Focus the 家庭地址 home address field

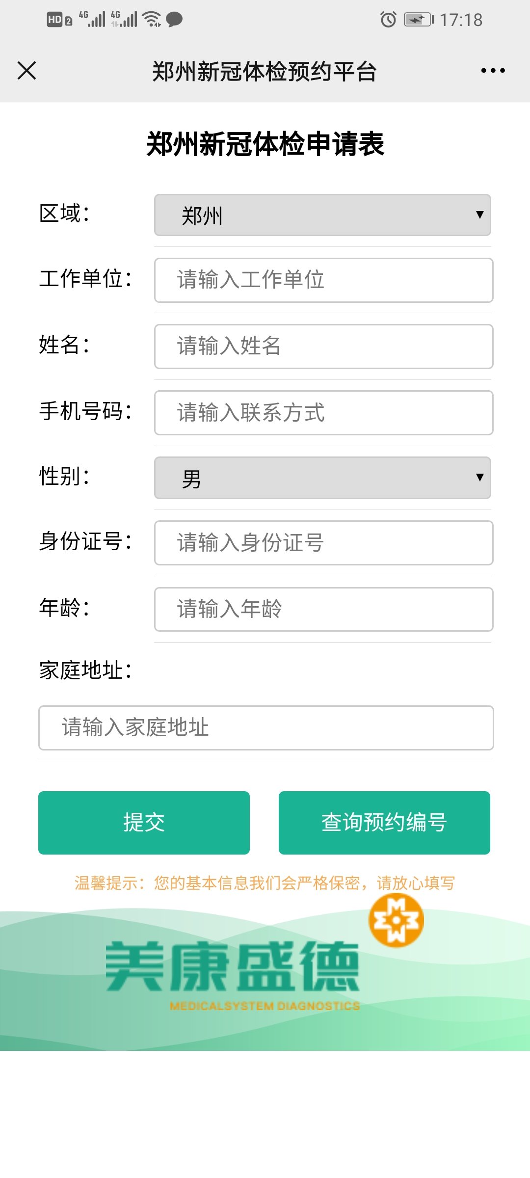(266, 728)
